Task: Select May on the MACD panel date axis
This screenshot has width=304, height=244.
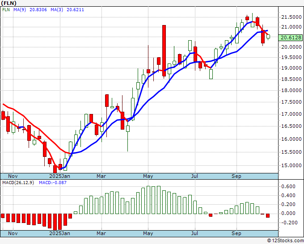Action: [148, 233]
